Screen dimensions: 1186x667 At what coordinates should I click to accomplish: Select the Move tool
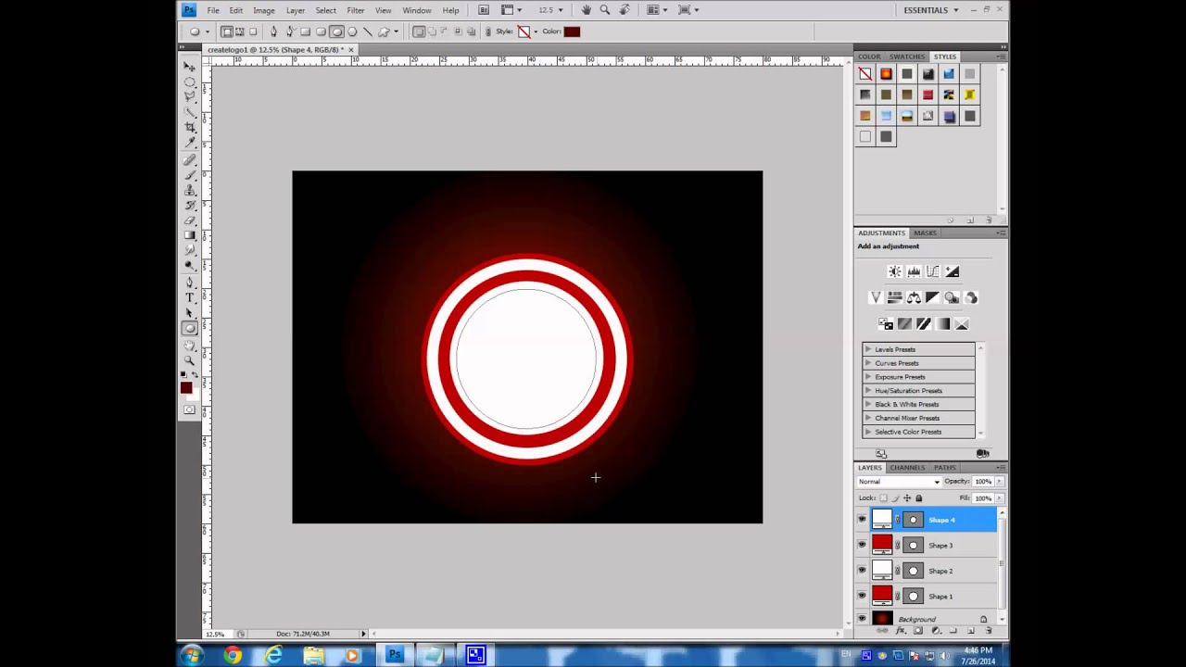(x=190, y=66)
